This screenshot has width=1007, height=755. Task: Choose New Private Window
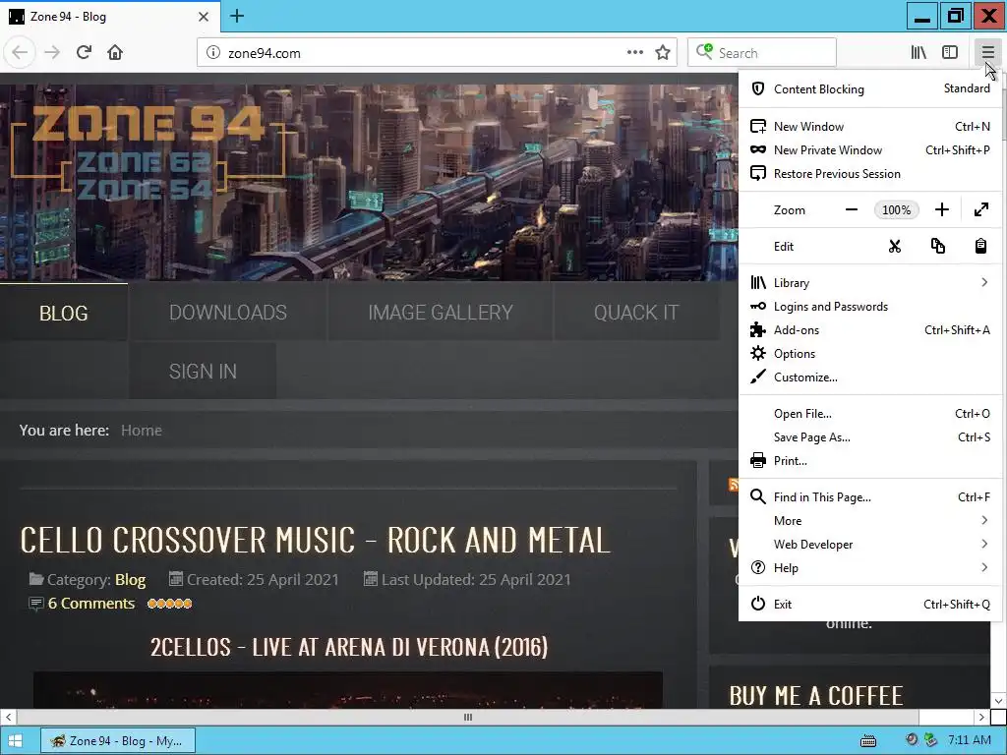click(870, 150)
